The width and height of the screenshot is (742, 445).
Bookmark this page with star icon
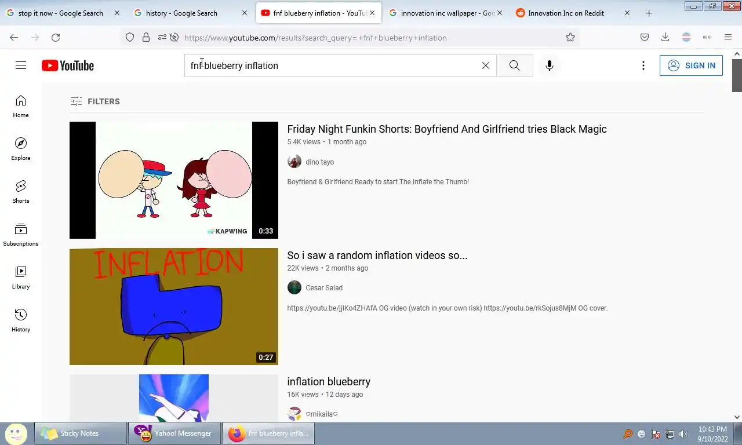(x=570, y=37)
